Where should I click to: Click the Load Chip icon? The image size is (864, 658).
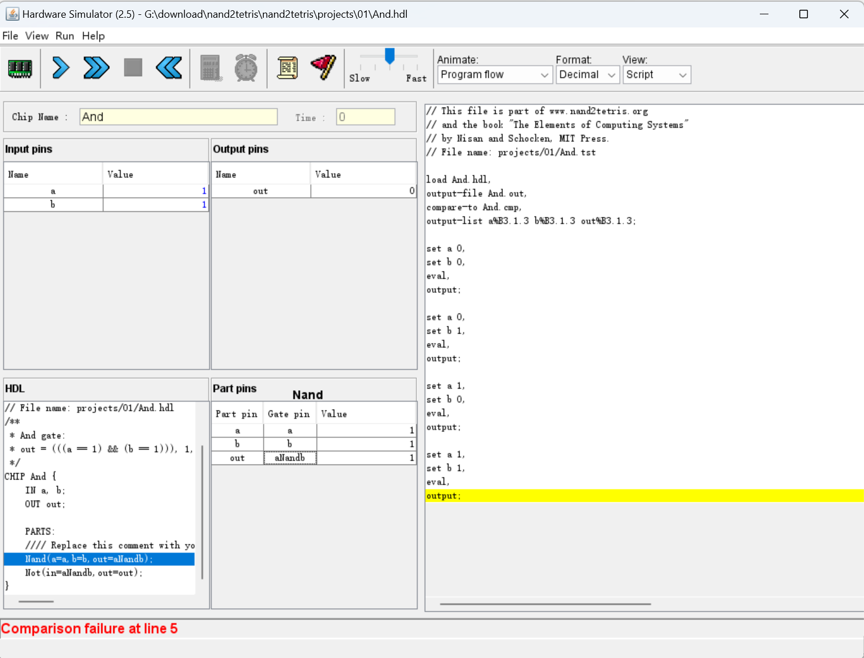[x=20, y=69]
